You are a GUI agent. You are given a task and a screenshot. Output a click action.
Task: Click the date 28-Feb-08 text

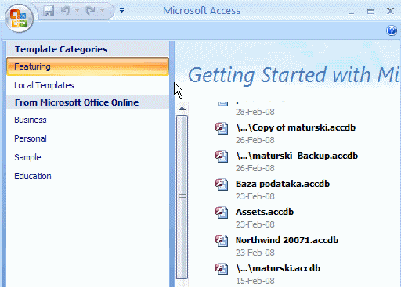(x=255, y=112)
